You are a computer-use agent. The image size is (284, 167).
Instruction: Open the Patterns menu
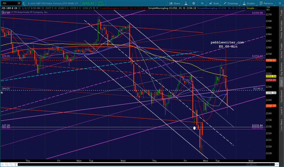click(266, 3)
